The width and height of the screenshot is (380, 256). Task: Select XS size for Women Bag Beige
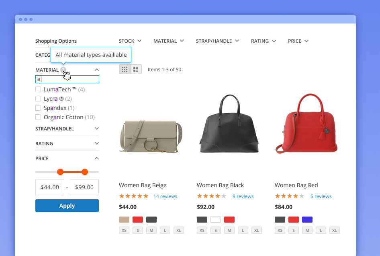[x=124, y=231]
